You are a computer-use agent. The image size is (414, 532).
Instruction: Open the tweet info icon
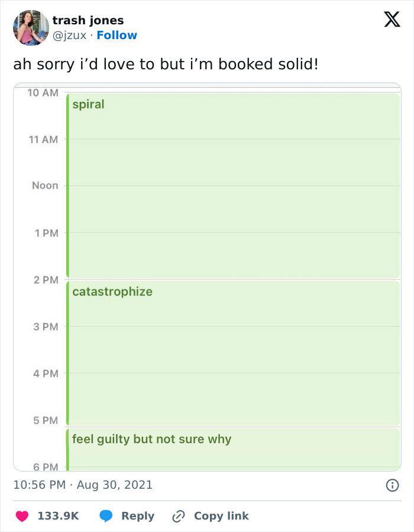pyautogui.click(x=391, y=485)
